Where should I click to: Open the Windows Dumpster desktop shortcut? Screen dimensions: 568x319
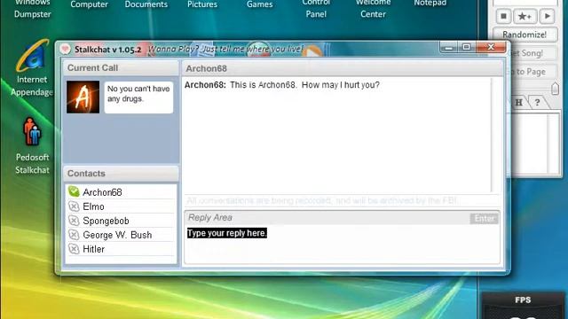click(32, 10)
